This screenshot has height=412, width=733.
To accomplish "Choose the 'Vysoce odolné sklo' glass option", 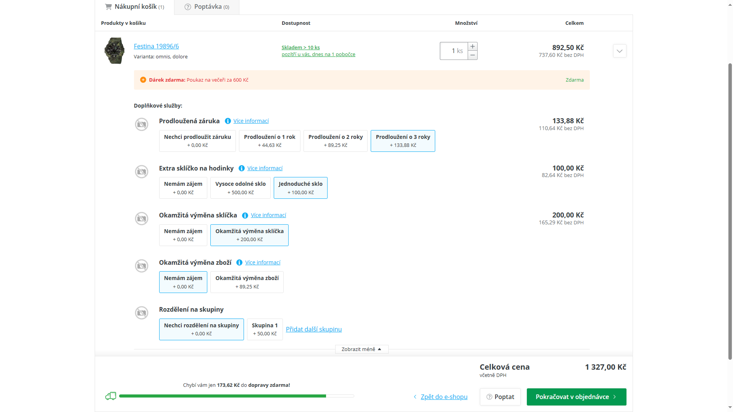I will 241,188.
